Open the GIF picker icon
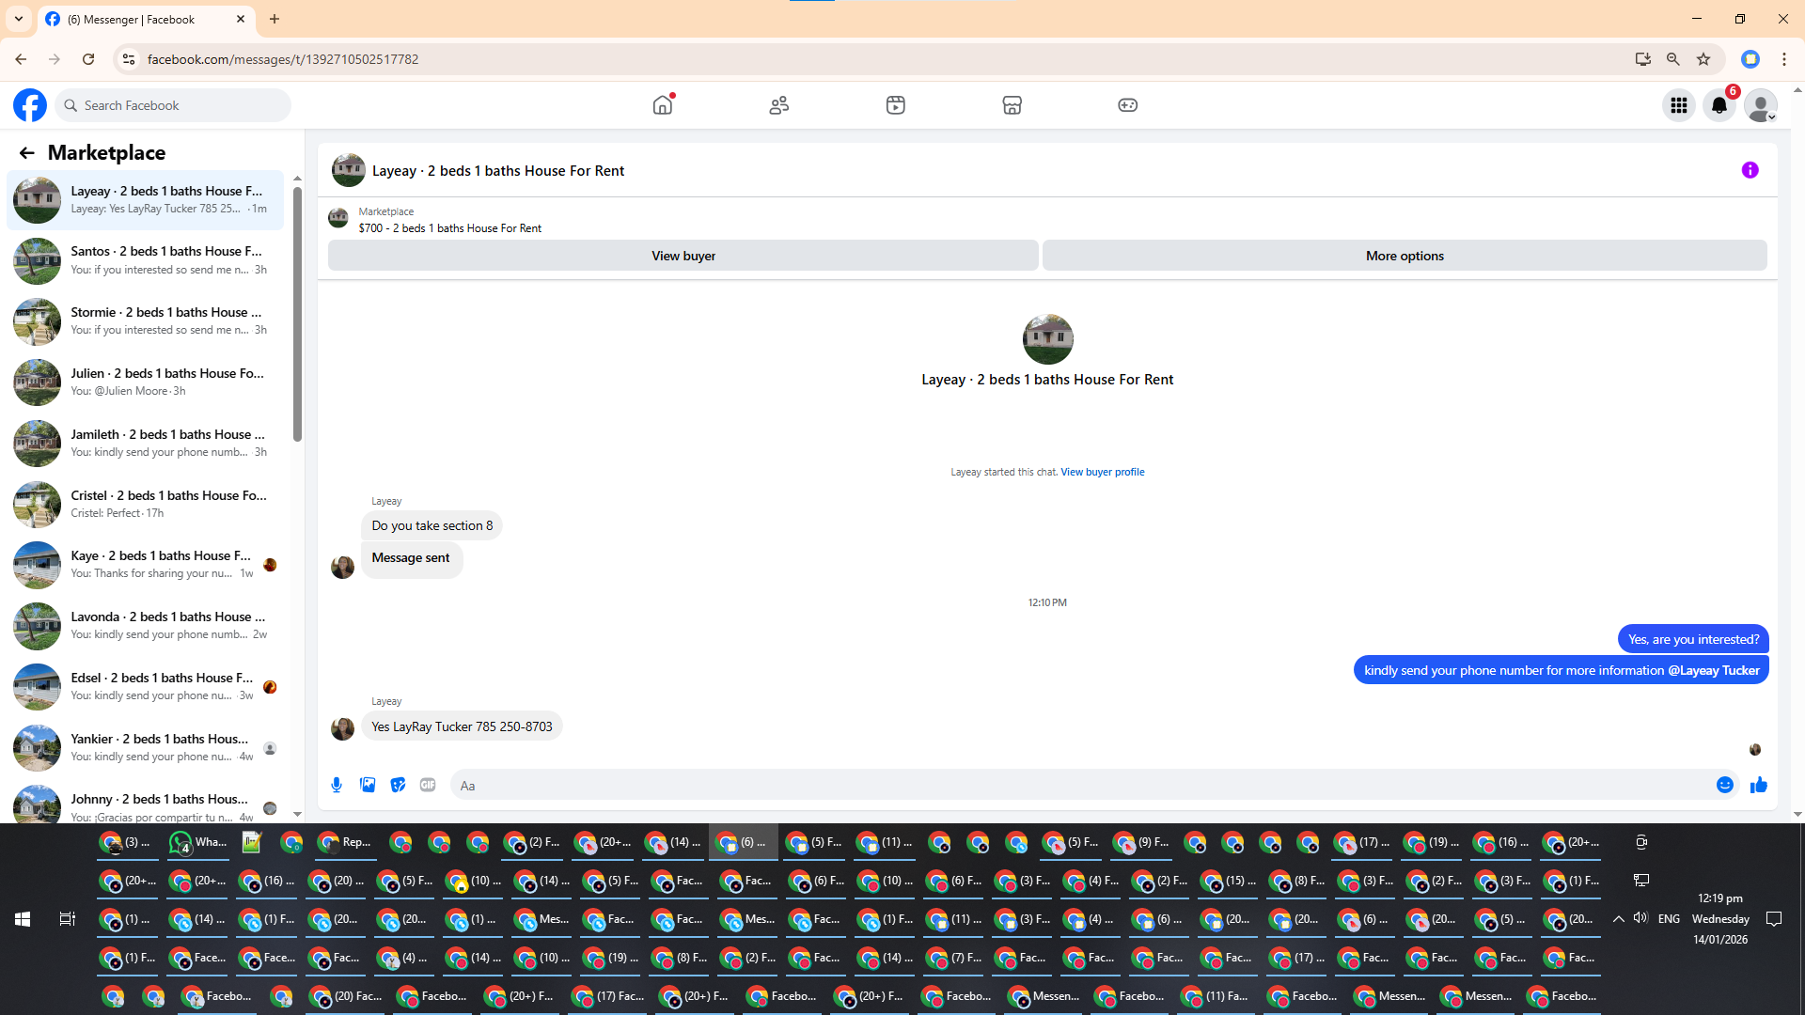This screenshot has width=1805, height=1015. click(x=428, y=785)
